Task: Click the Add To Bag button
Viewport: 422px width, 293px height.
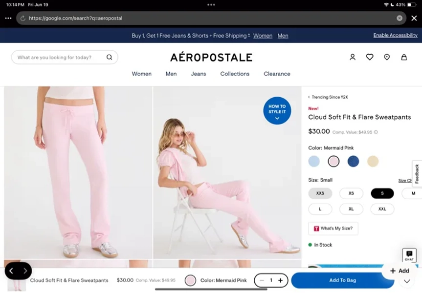Action: point(342,280)
